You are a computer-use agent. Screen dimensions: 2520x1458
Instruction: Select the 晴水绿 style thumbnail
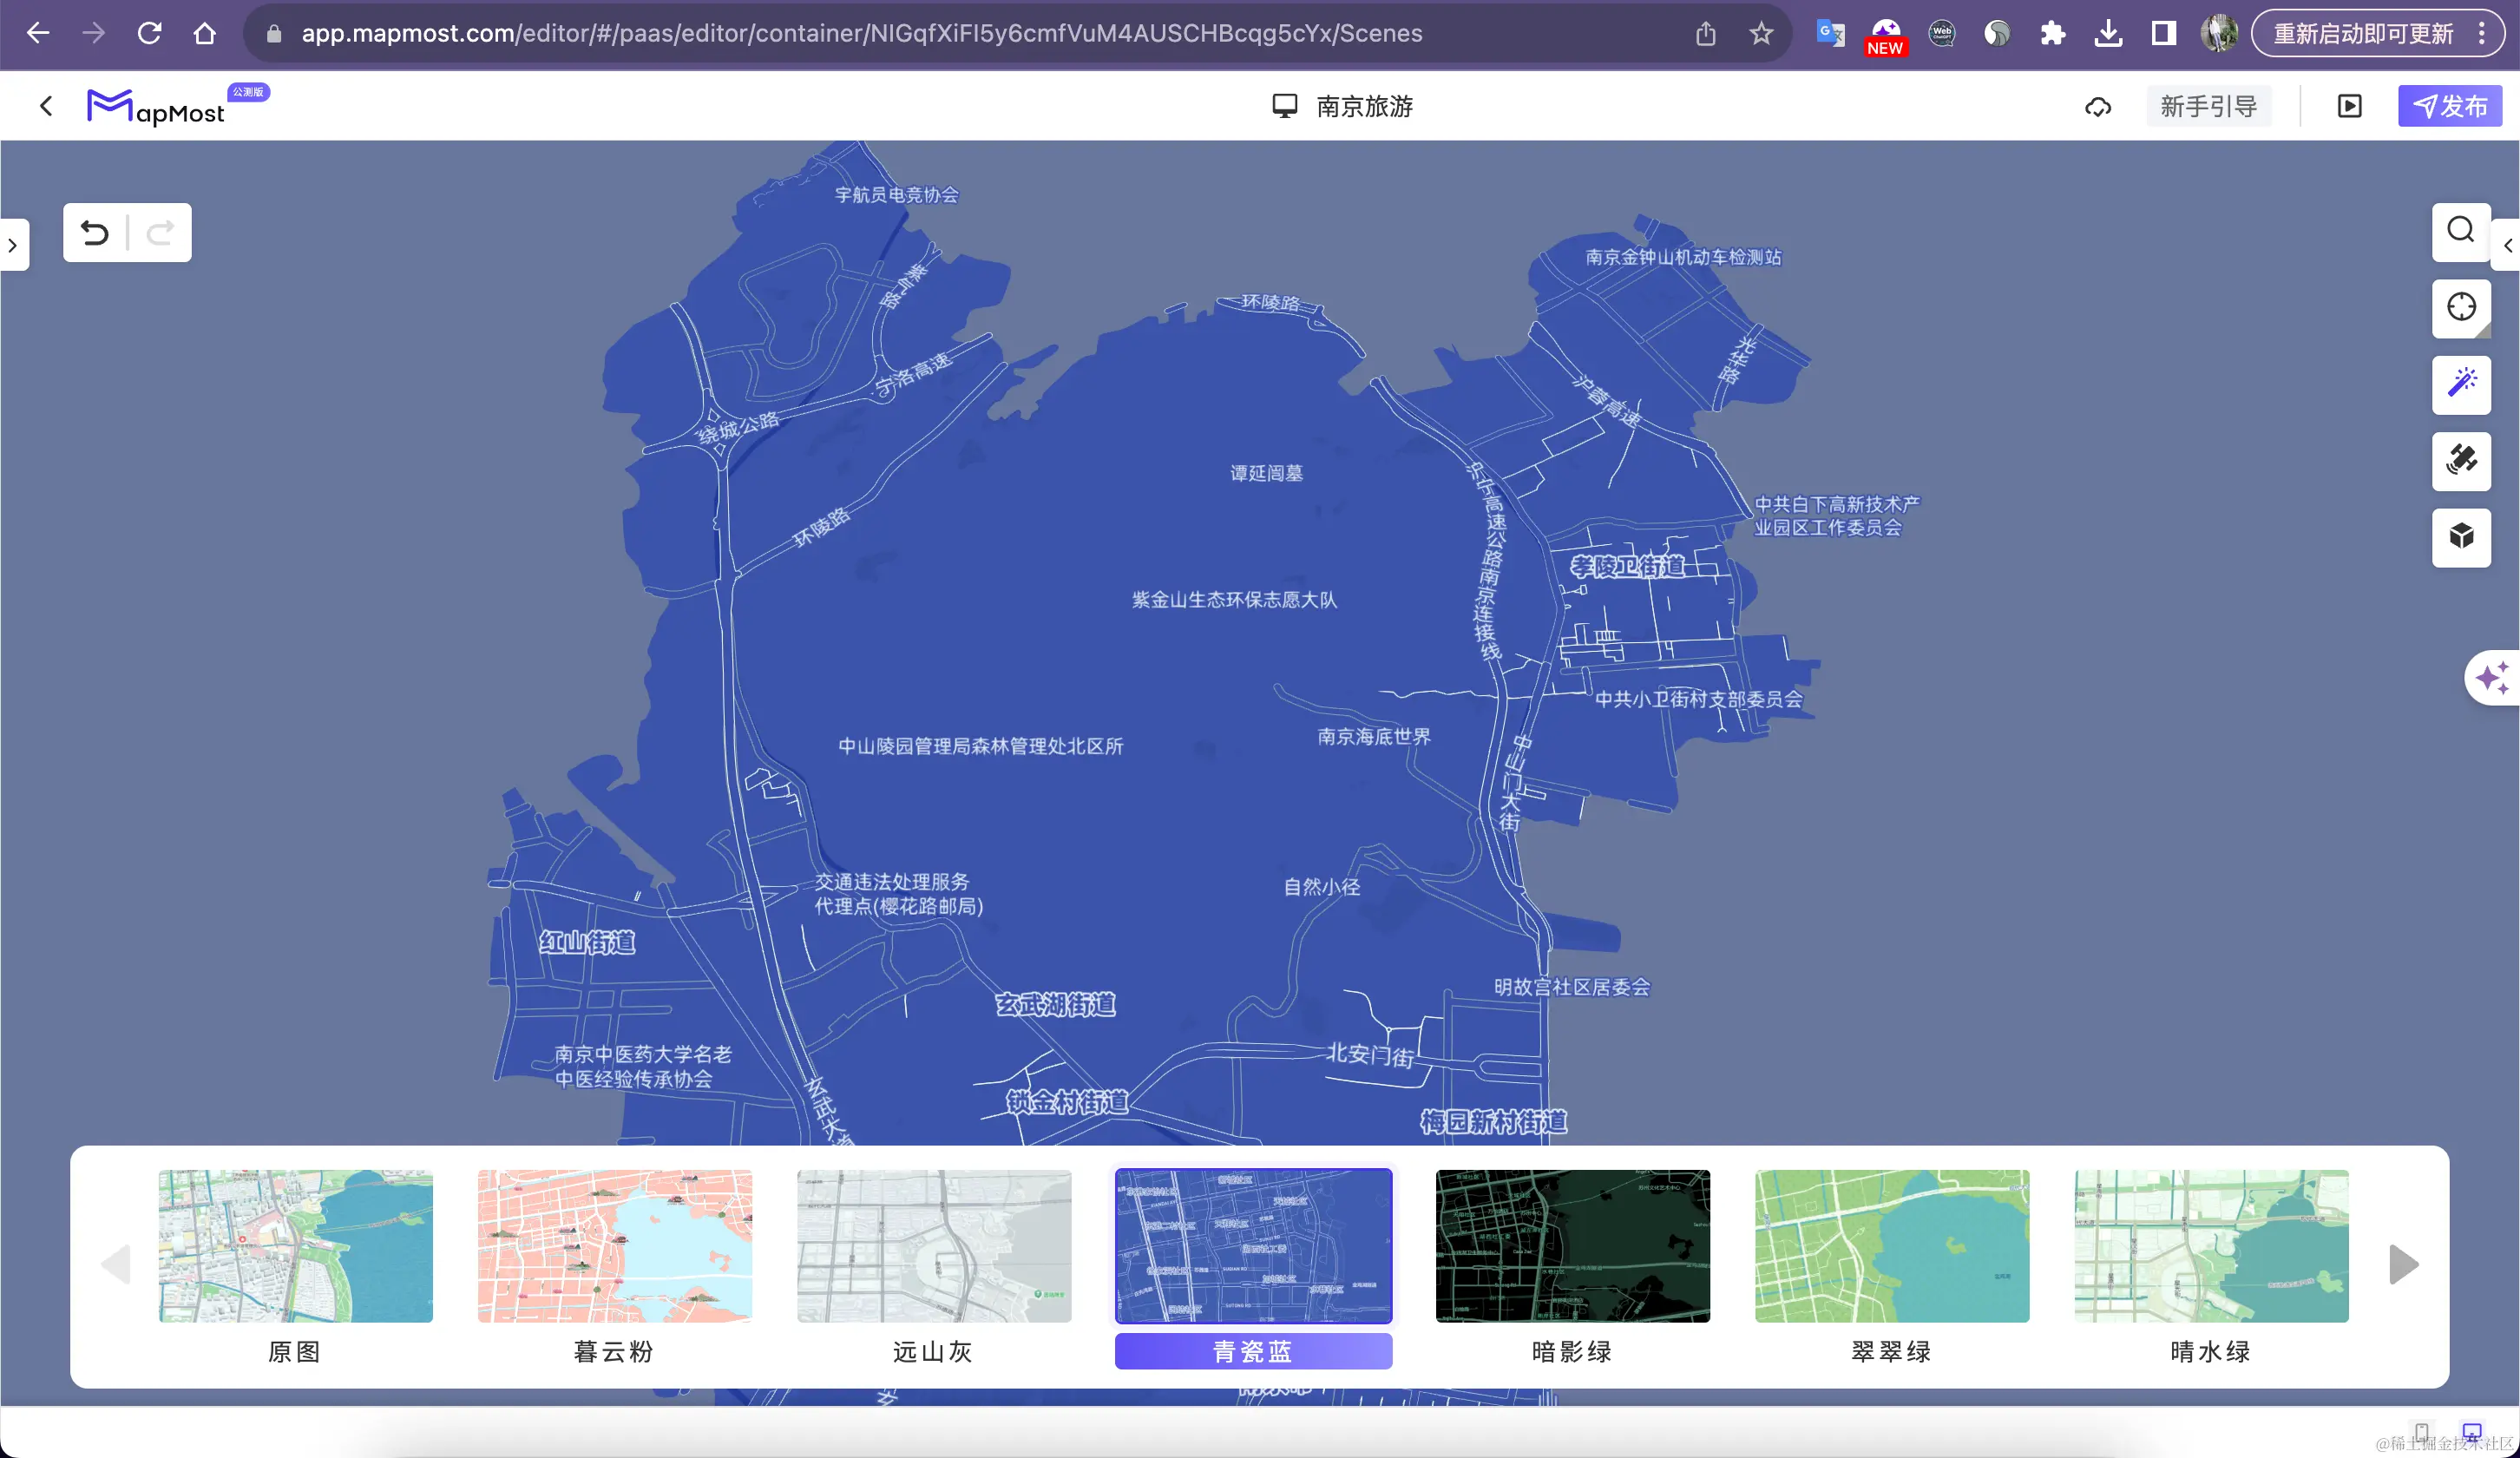click(x=2211, y=1246)
